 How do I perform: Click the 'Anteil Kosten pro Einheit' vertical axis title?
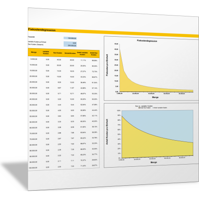107,132
